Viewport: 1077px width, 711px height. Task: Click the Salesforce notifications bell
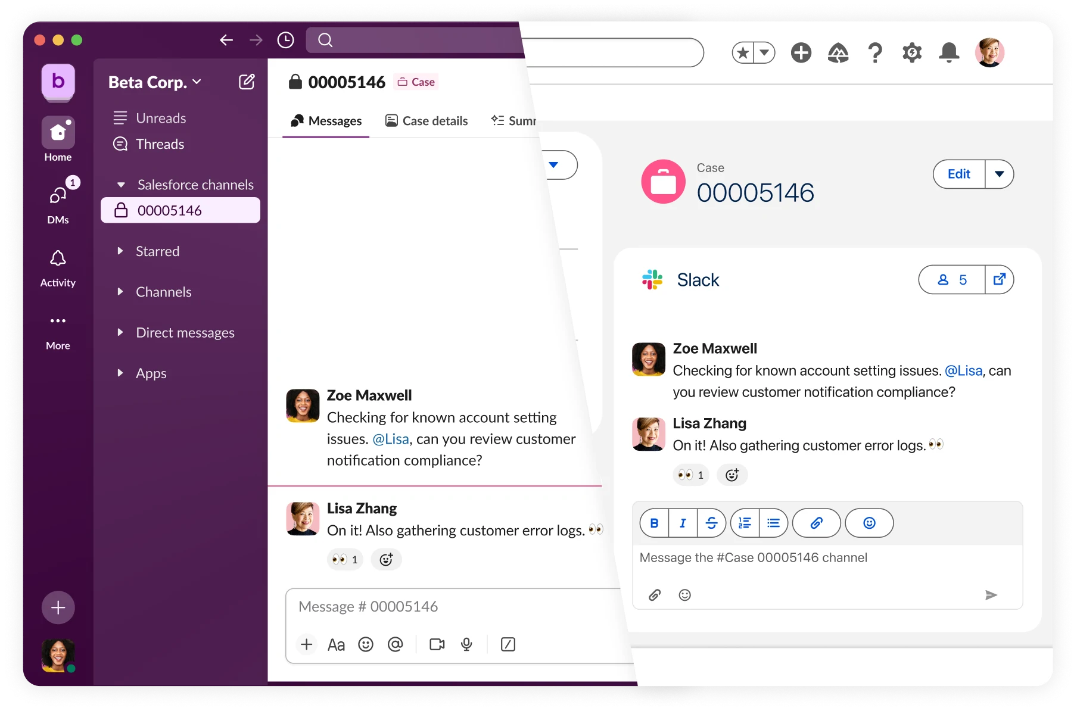click(948, 53)
